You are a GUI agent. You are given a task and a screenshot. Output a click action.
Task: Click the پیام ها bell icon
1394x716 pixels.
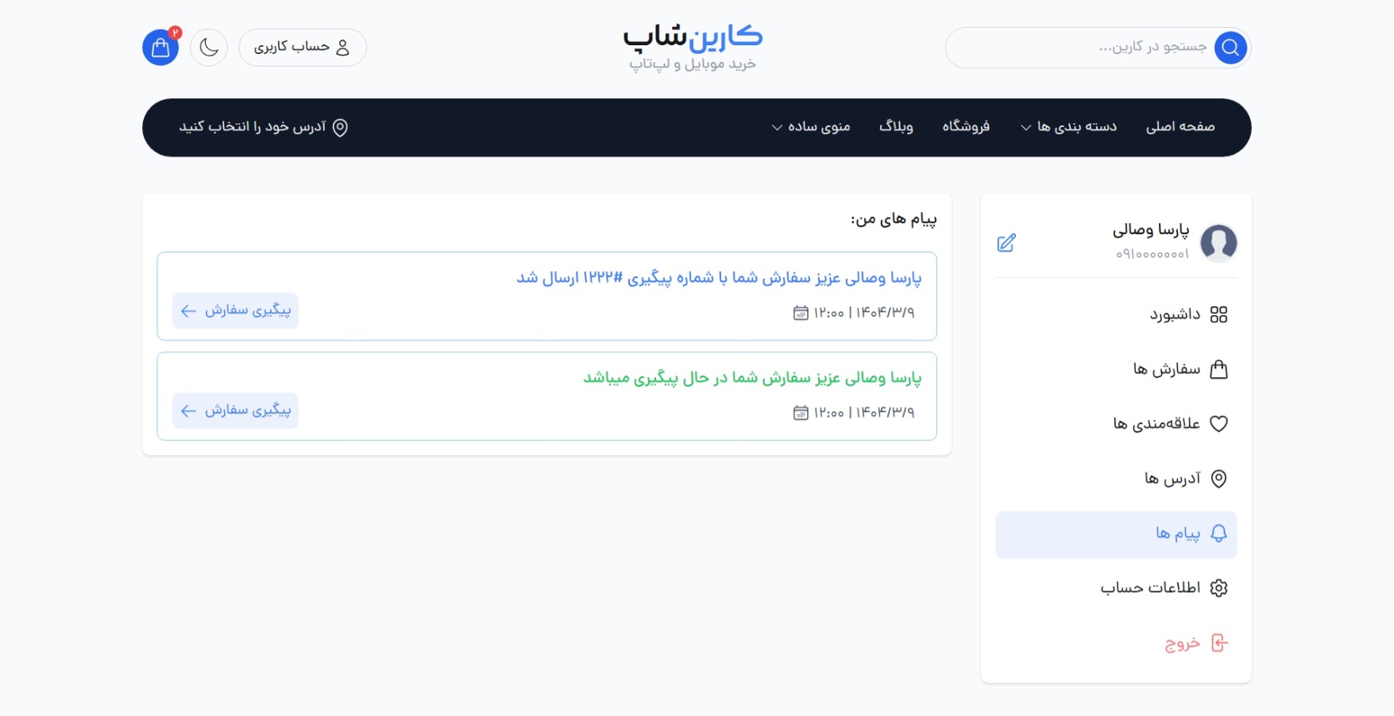(x=1218, y=533)
